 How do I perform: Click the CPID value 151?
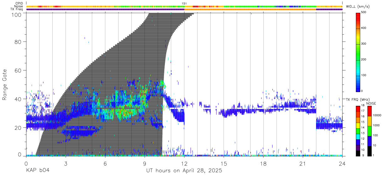(x=184, y=3)
